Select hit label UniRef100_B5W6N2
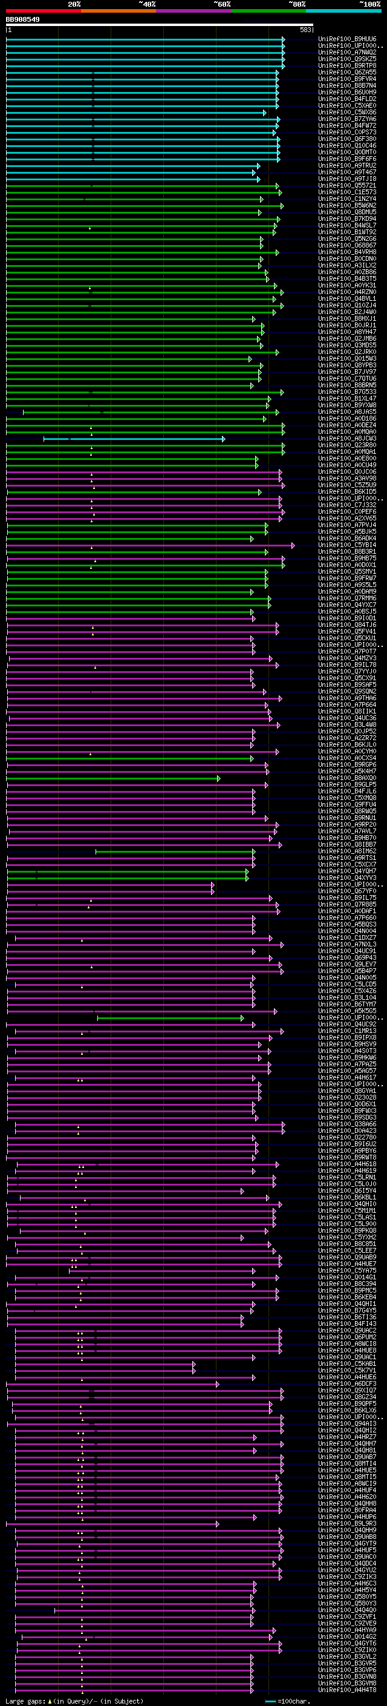The height and width of the screenshot is (1706, 387). [347, 205]
